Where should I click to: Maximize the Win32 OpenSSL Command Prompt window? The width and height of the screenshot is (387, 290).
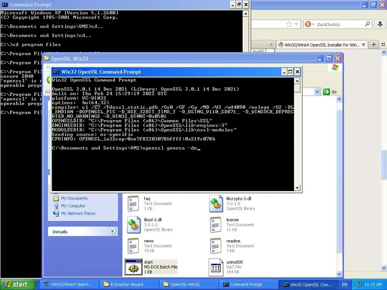coord(291,72)
